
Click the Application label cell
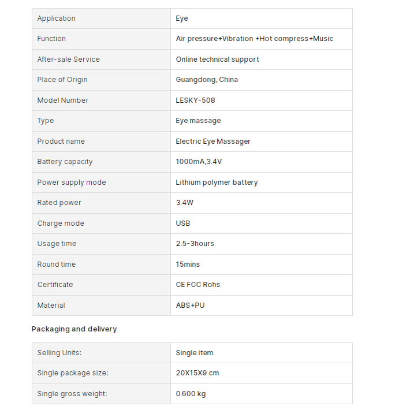pyautogui.click(x=101, y=18)
